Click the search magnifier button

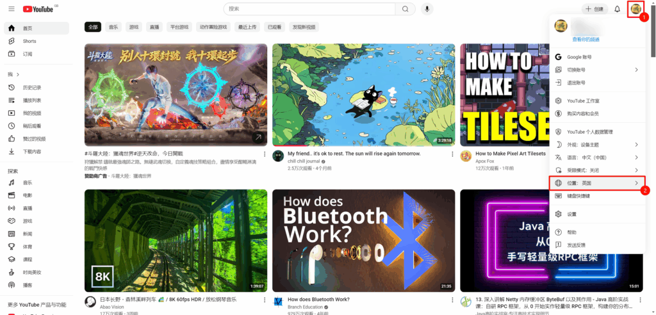(405, 9)
